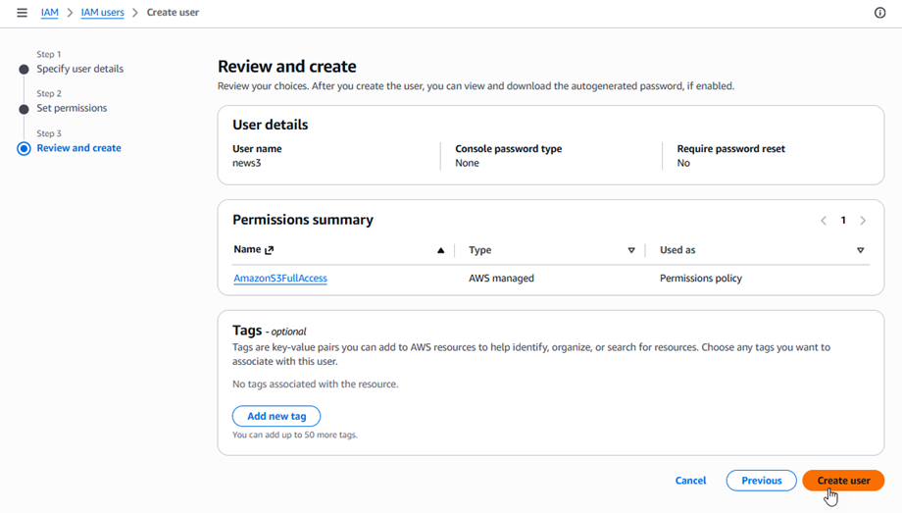This screenshot has height=513, width=902.
Task: Open the AmazonS3FullAccess policy link
Action: coord(280,279)
